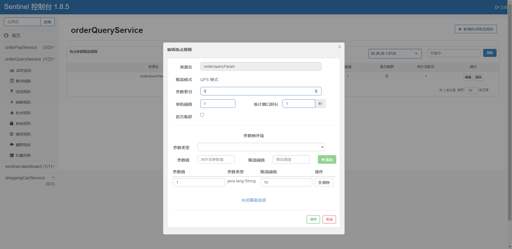512x249 pixels.
Task: Click 关闭高级选项 link
Action: coord(254,200)
